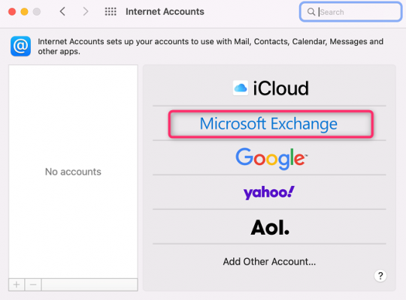Image resolution: width=406 pixels, height=300 pixels.
Task: Click the iCloud label text
Action: pyautogui.click(x=280, y=88)
